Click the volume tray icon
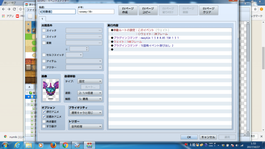The width and height of the screenshot is (265, 149). [237, 145]
